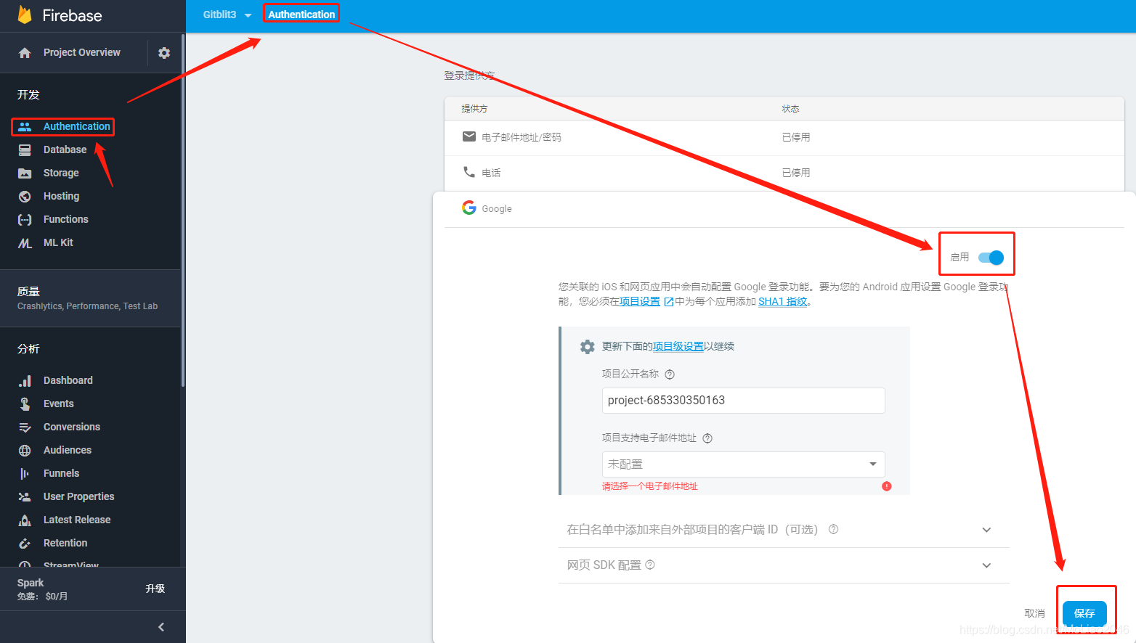Collapse the sidebar with the chevron
This screenshot has width=1136, height=643.
point(161,627)
